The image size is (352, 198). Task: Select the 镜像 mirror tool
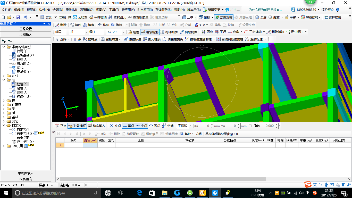(89, 25)
